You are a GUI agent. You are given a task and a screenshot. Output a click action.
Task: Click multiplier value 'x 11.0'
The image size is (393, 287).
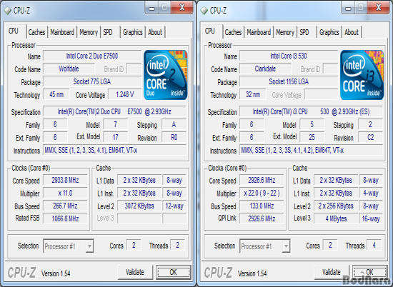point(65,193)
